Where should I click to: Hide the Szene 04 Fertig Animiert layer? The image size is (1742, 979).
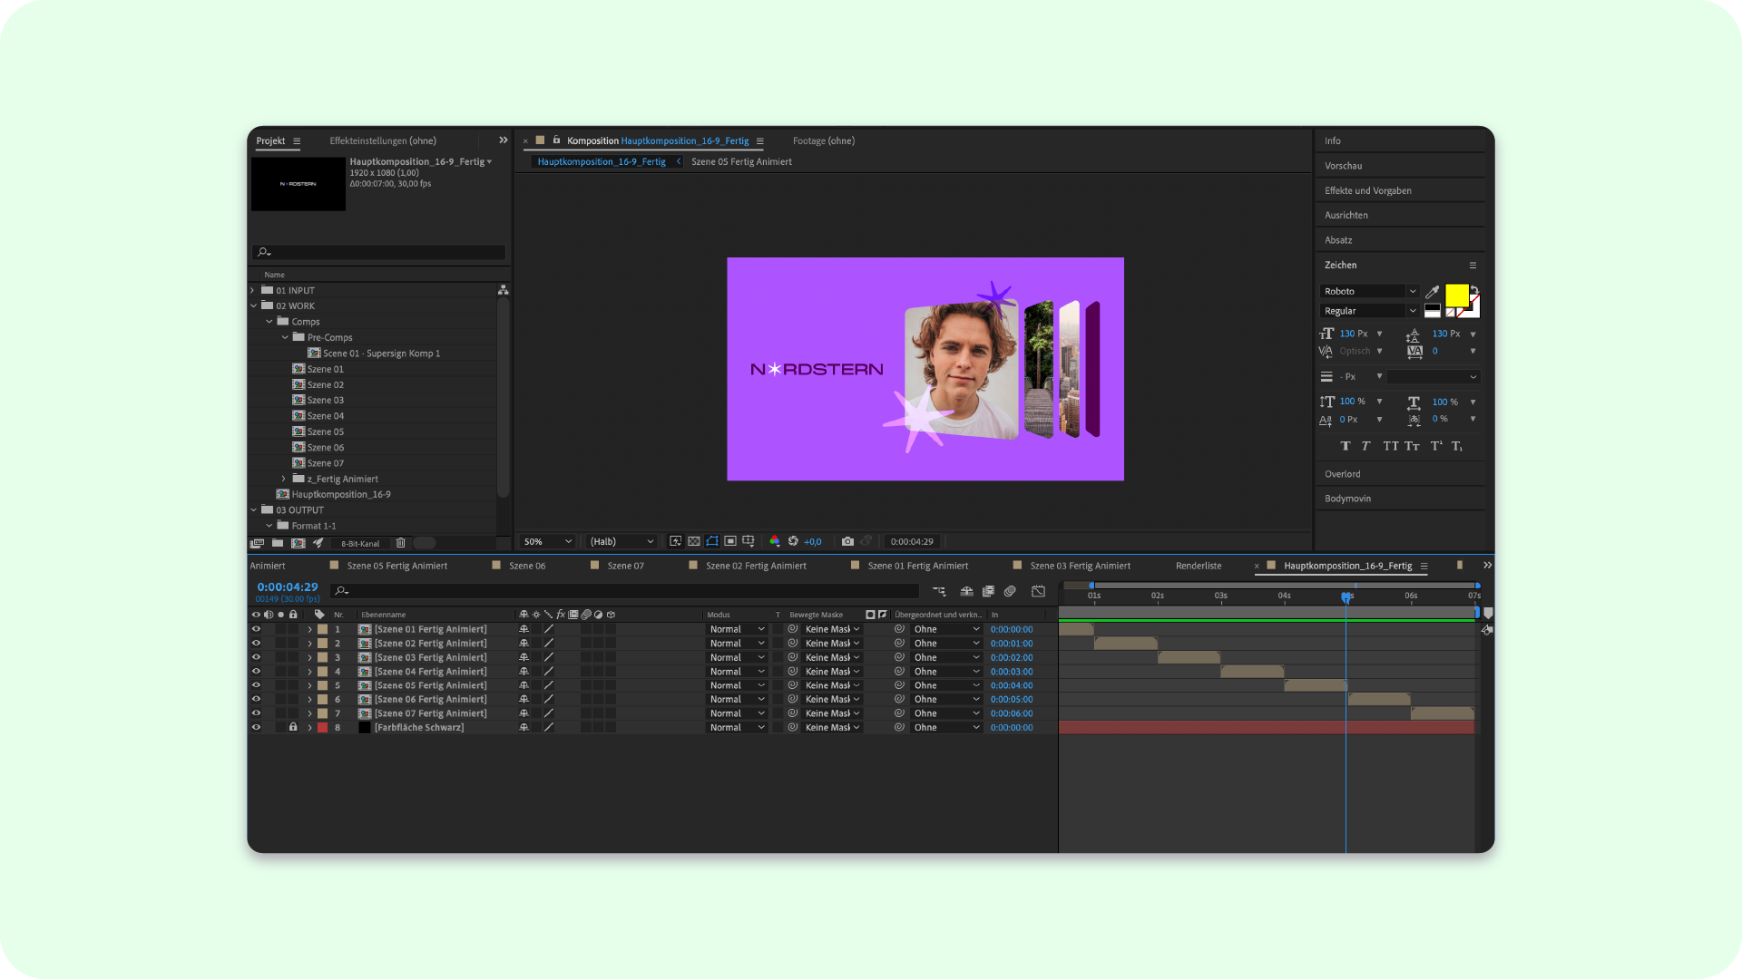256,672
